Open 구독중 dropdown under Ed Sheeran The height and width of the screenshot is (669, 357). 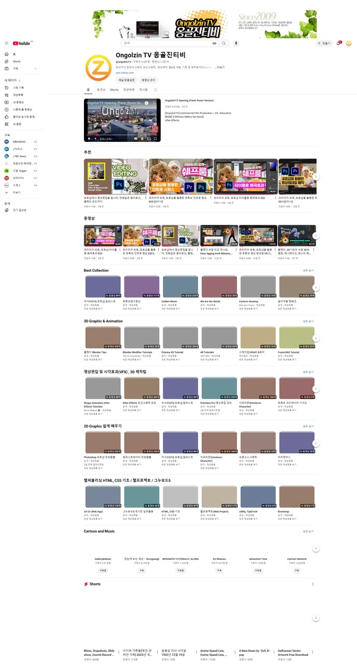tap(220, 570)
